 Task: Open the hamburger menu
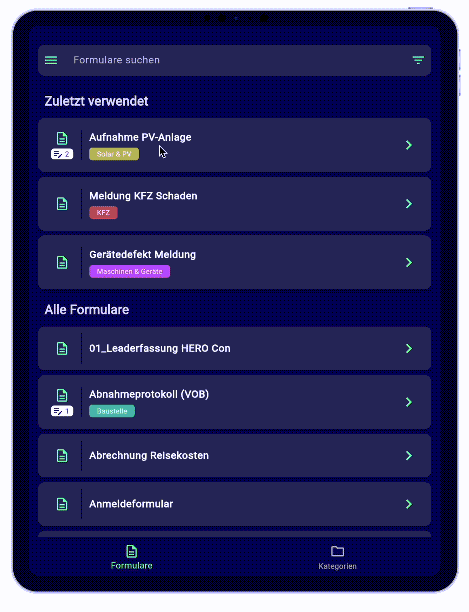point(51,60)
